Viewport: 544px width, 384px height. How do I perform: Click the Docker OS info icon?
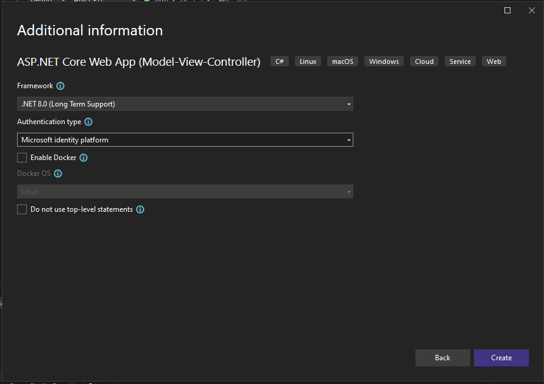point(58,173)
